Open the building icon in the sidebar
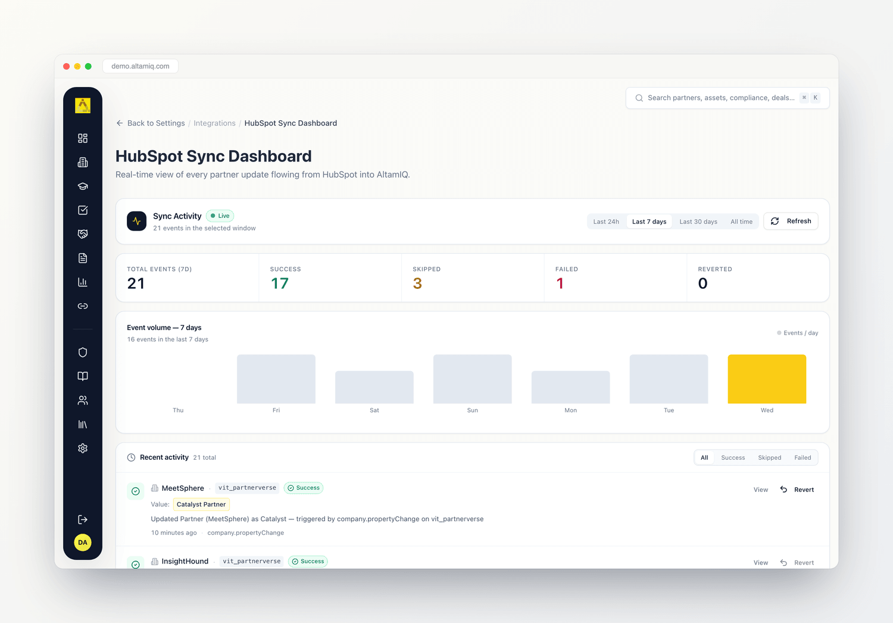 pos(83,162)
